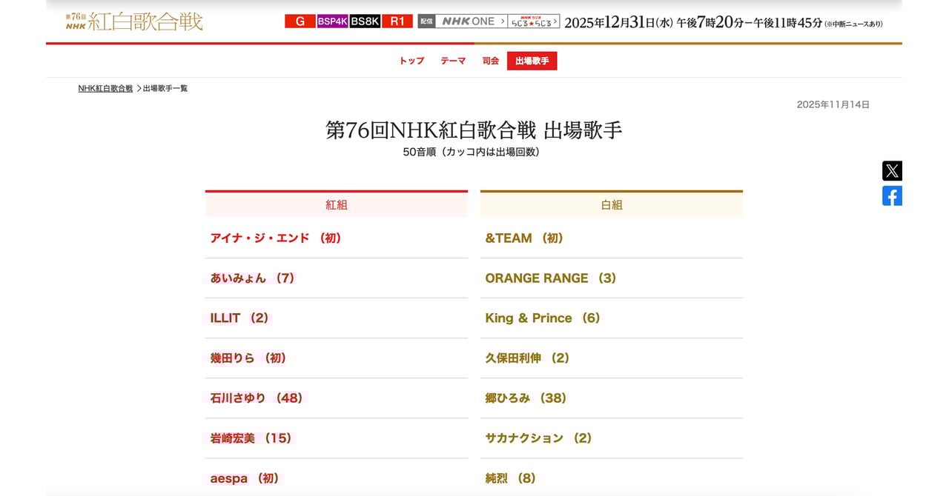
Task: Go to the トップ tab
Action: [411, 61]
